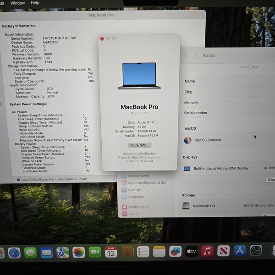Click the Built-in Liquid Retina XDR Display icon

(187, 169)
